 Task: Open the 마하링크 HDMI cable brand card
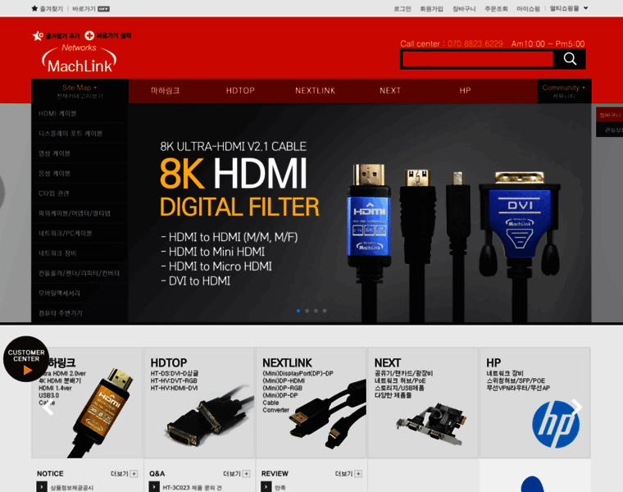pos(87,403)
